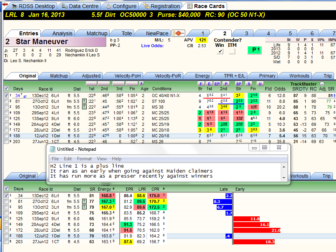This screenshot has height=252, width=336.
Task: Select horse number 5 tab
Action: tap(290, 33)
